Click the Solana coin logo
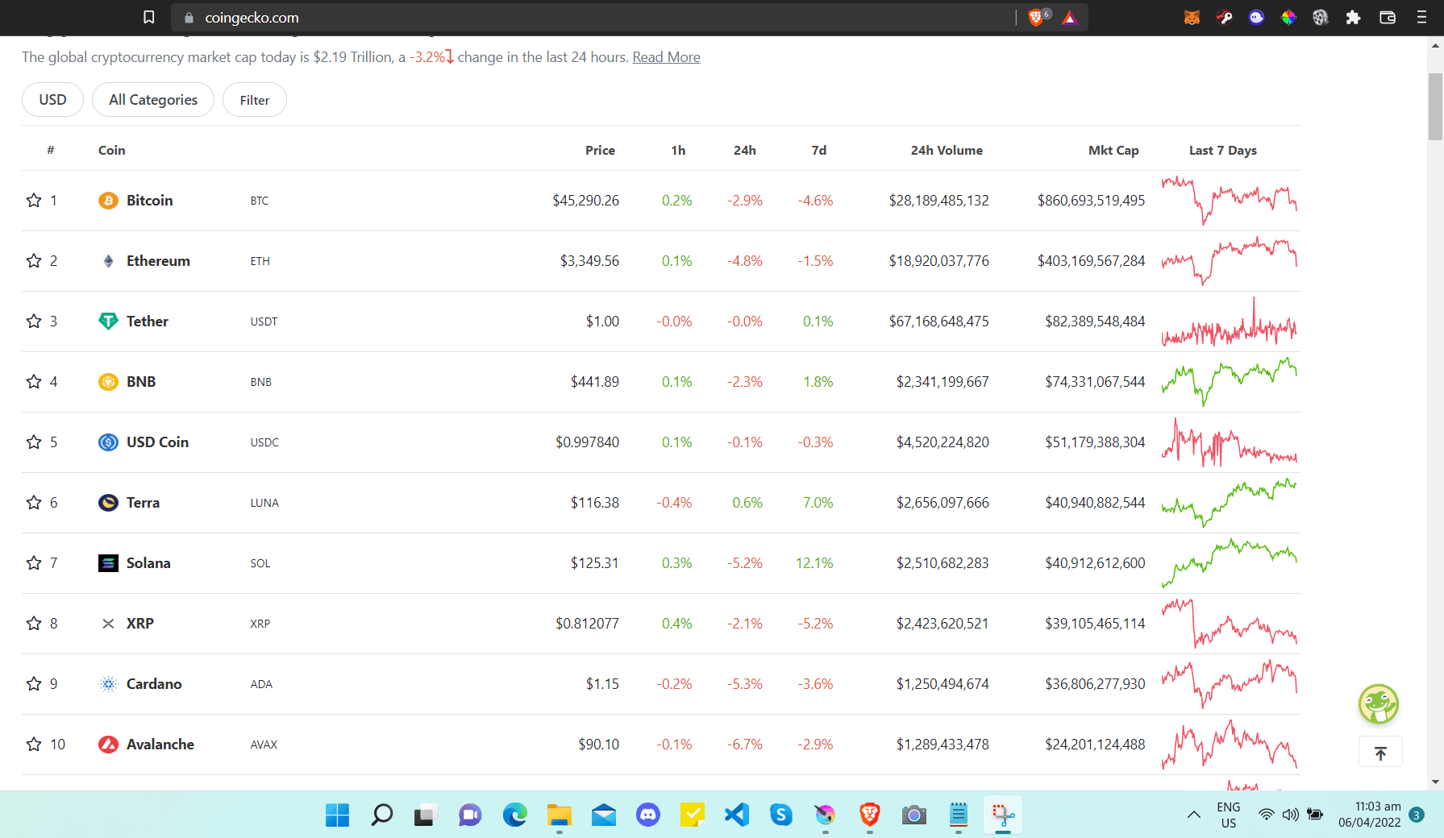The image size is (1444, 838). (108, 563)
